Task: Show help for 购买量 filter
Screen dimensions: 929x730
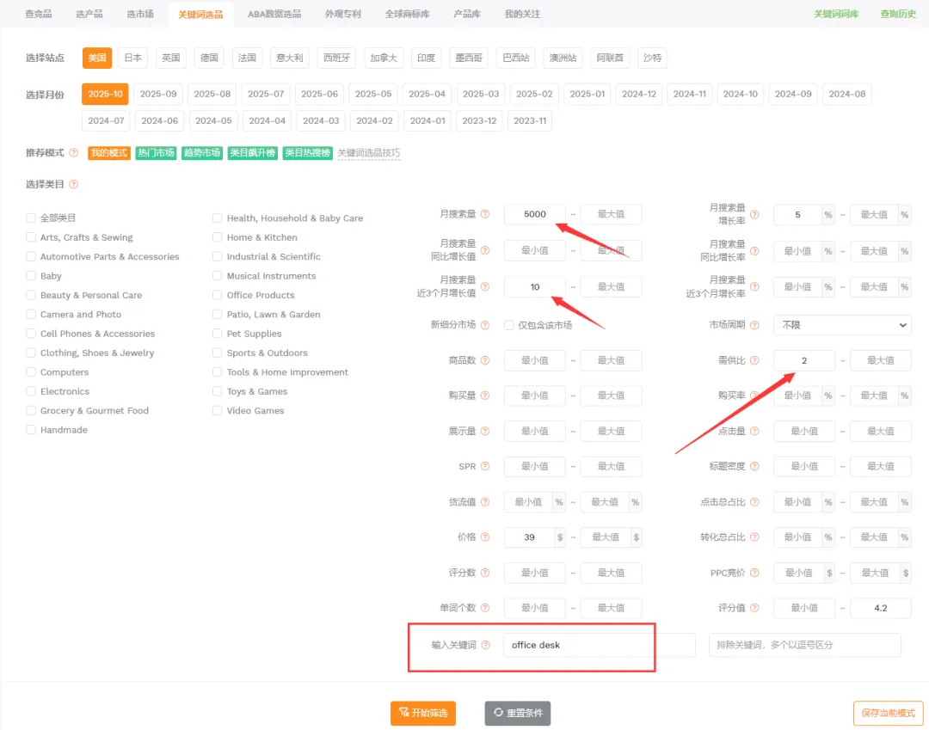Action: click(485, 396)
